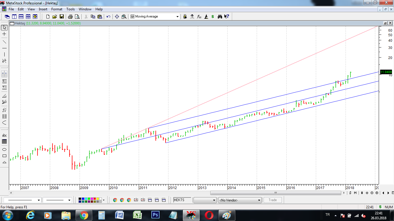The image size is (394, 221).
Task: Open the Format menu
Action: pyautogui.click(x=57, y=9)
